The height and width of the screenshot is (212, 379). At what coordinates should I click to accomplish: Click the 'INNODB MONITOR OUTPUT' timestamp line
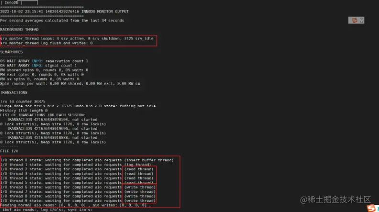pyautogui.click(x=64, y=11)
